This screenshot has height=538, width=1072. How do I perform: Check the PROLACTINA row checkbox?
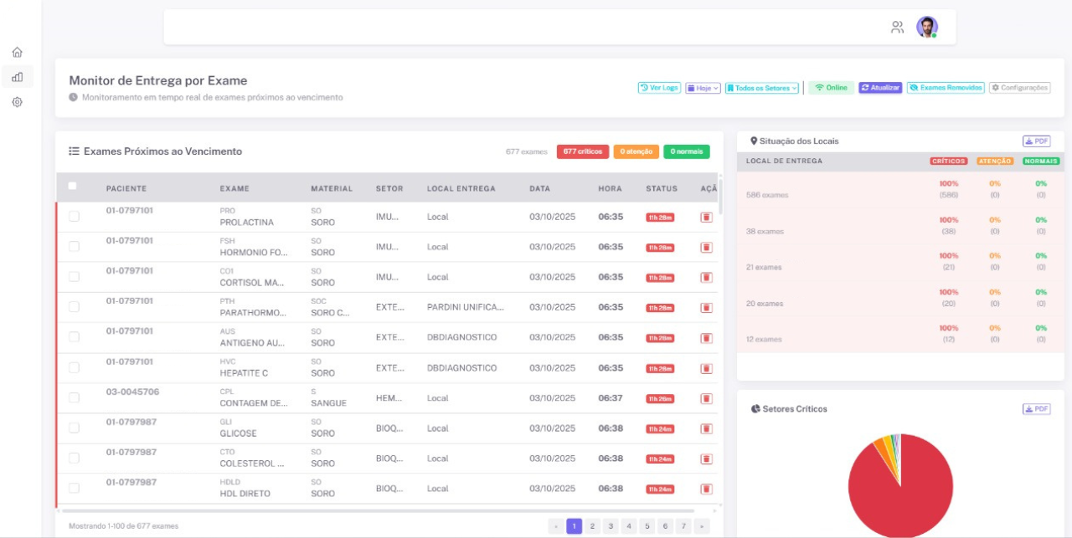coord(75,217)
